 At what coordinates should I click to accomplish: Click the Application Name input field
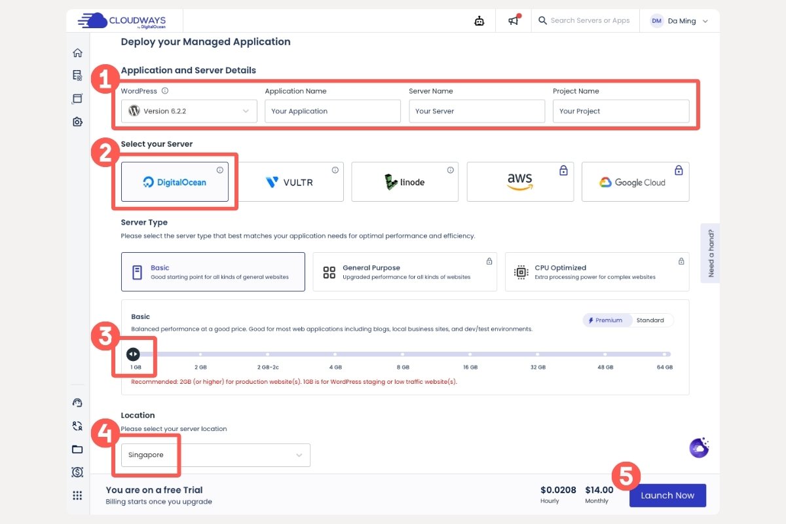[x=332, y=111]
